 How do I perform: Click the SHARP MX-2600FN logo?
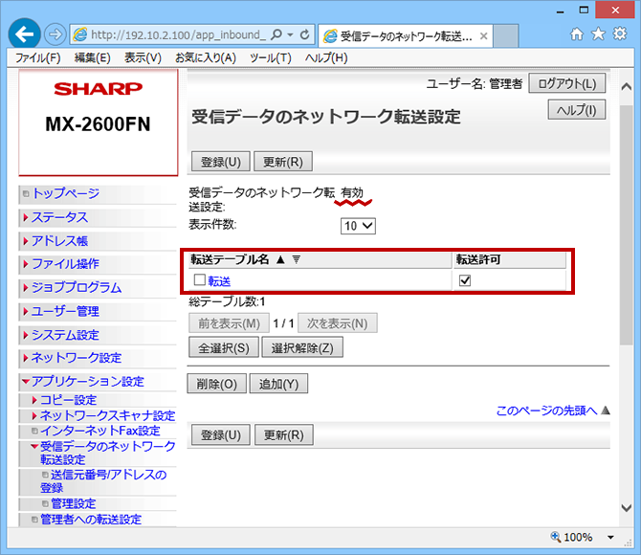(x=98, y=107)
